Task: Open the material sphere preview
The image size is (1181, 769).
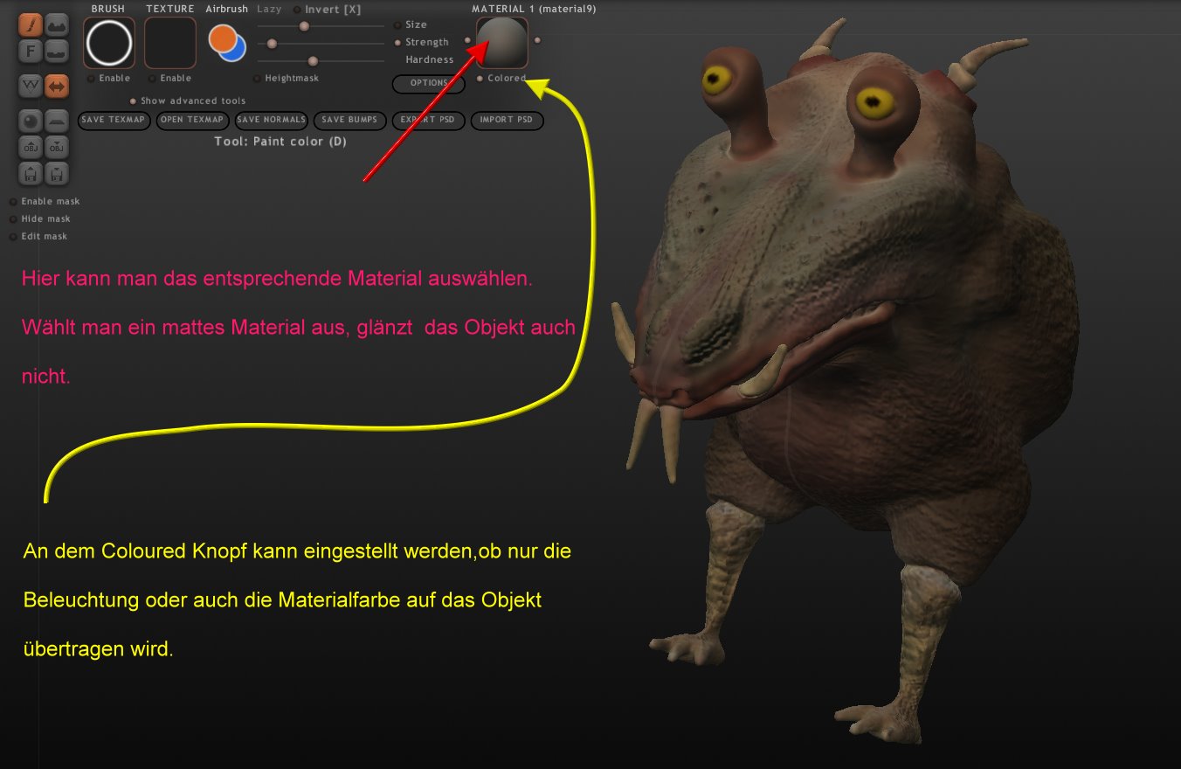Action: click(502, 43)
